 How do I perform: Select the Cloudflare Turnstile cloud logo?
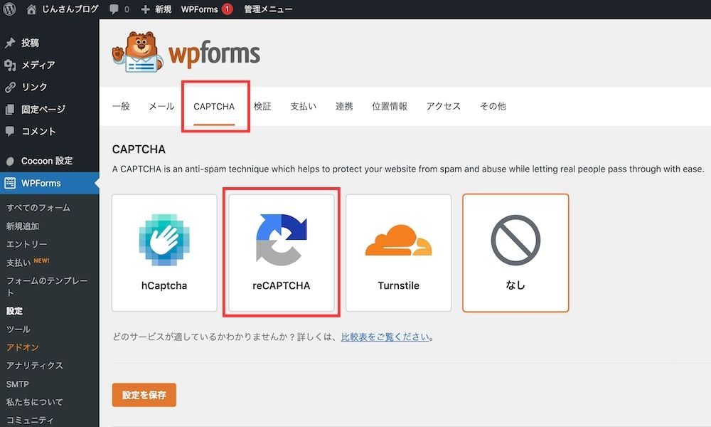tap(399, 240)
